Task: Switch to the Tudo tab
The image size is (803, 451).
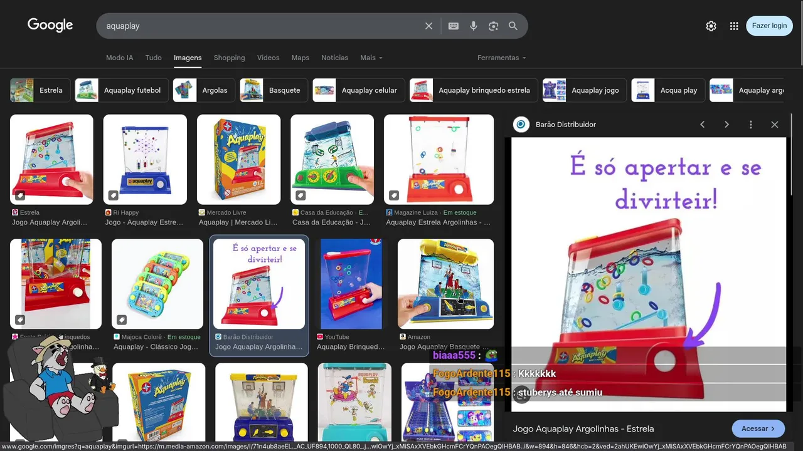Action: (154, 58)
